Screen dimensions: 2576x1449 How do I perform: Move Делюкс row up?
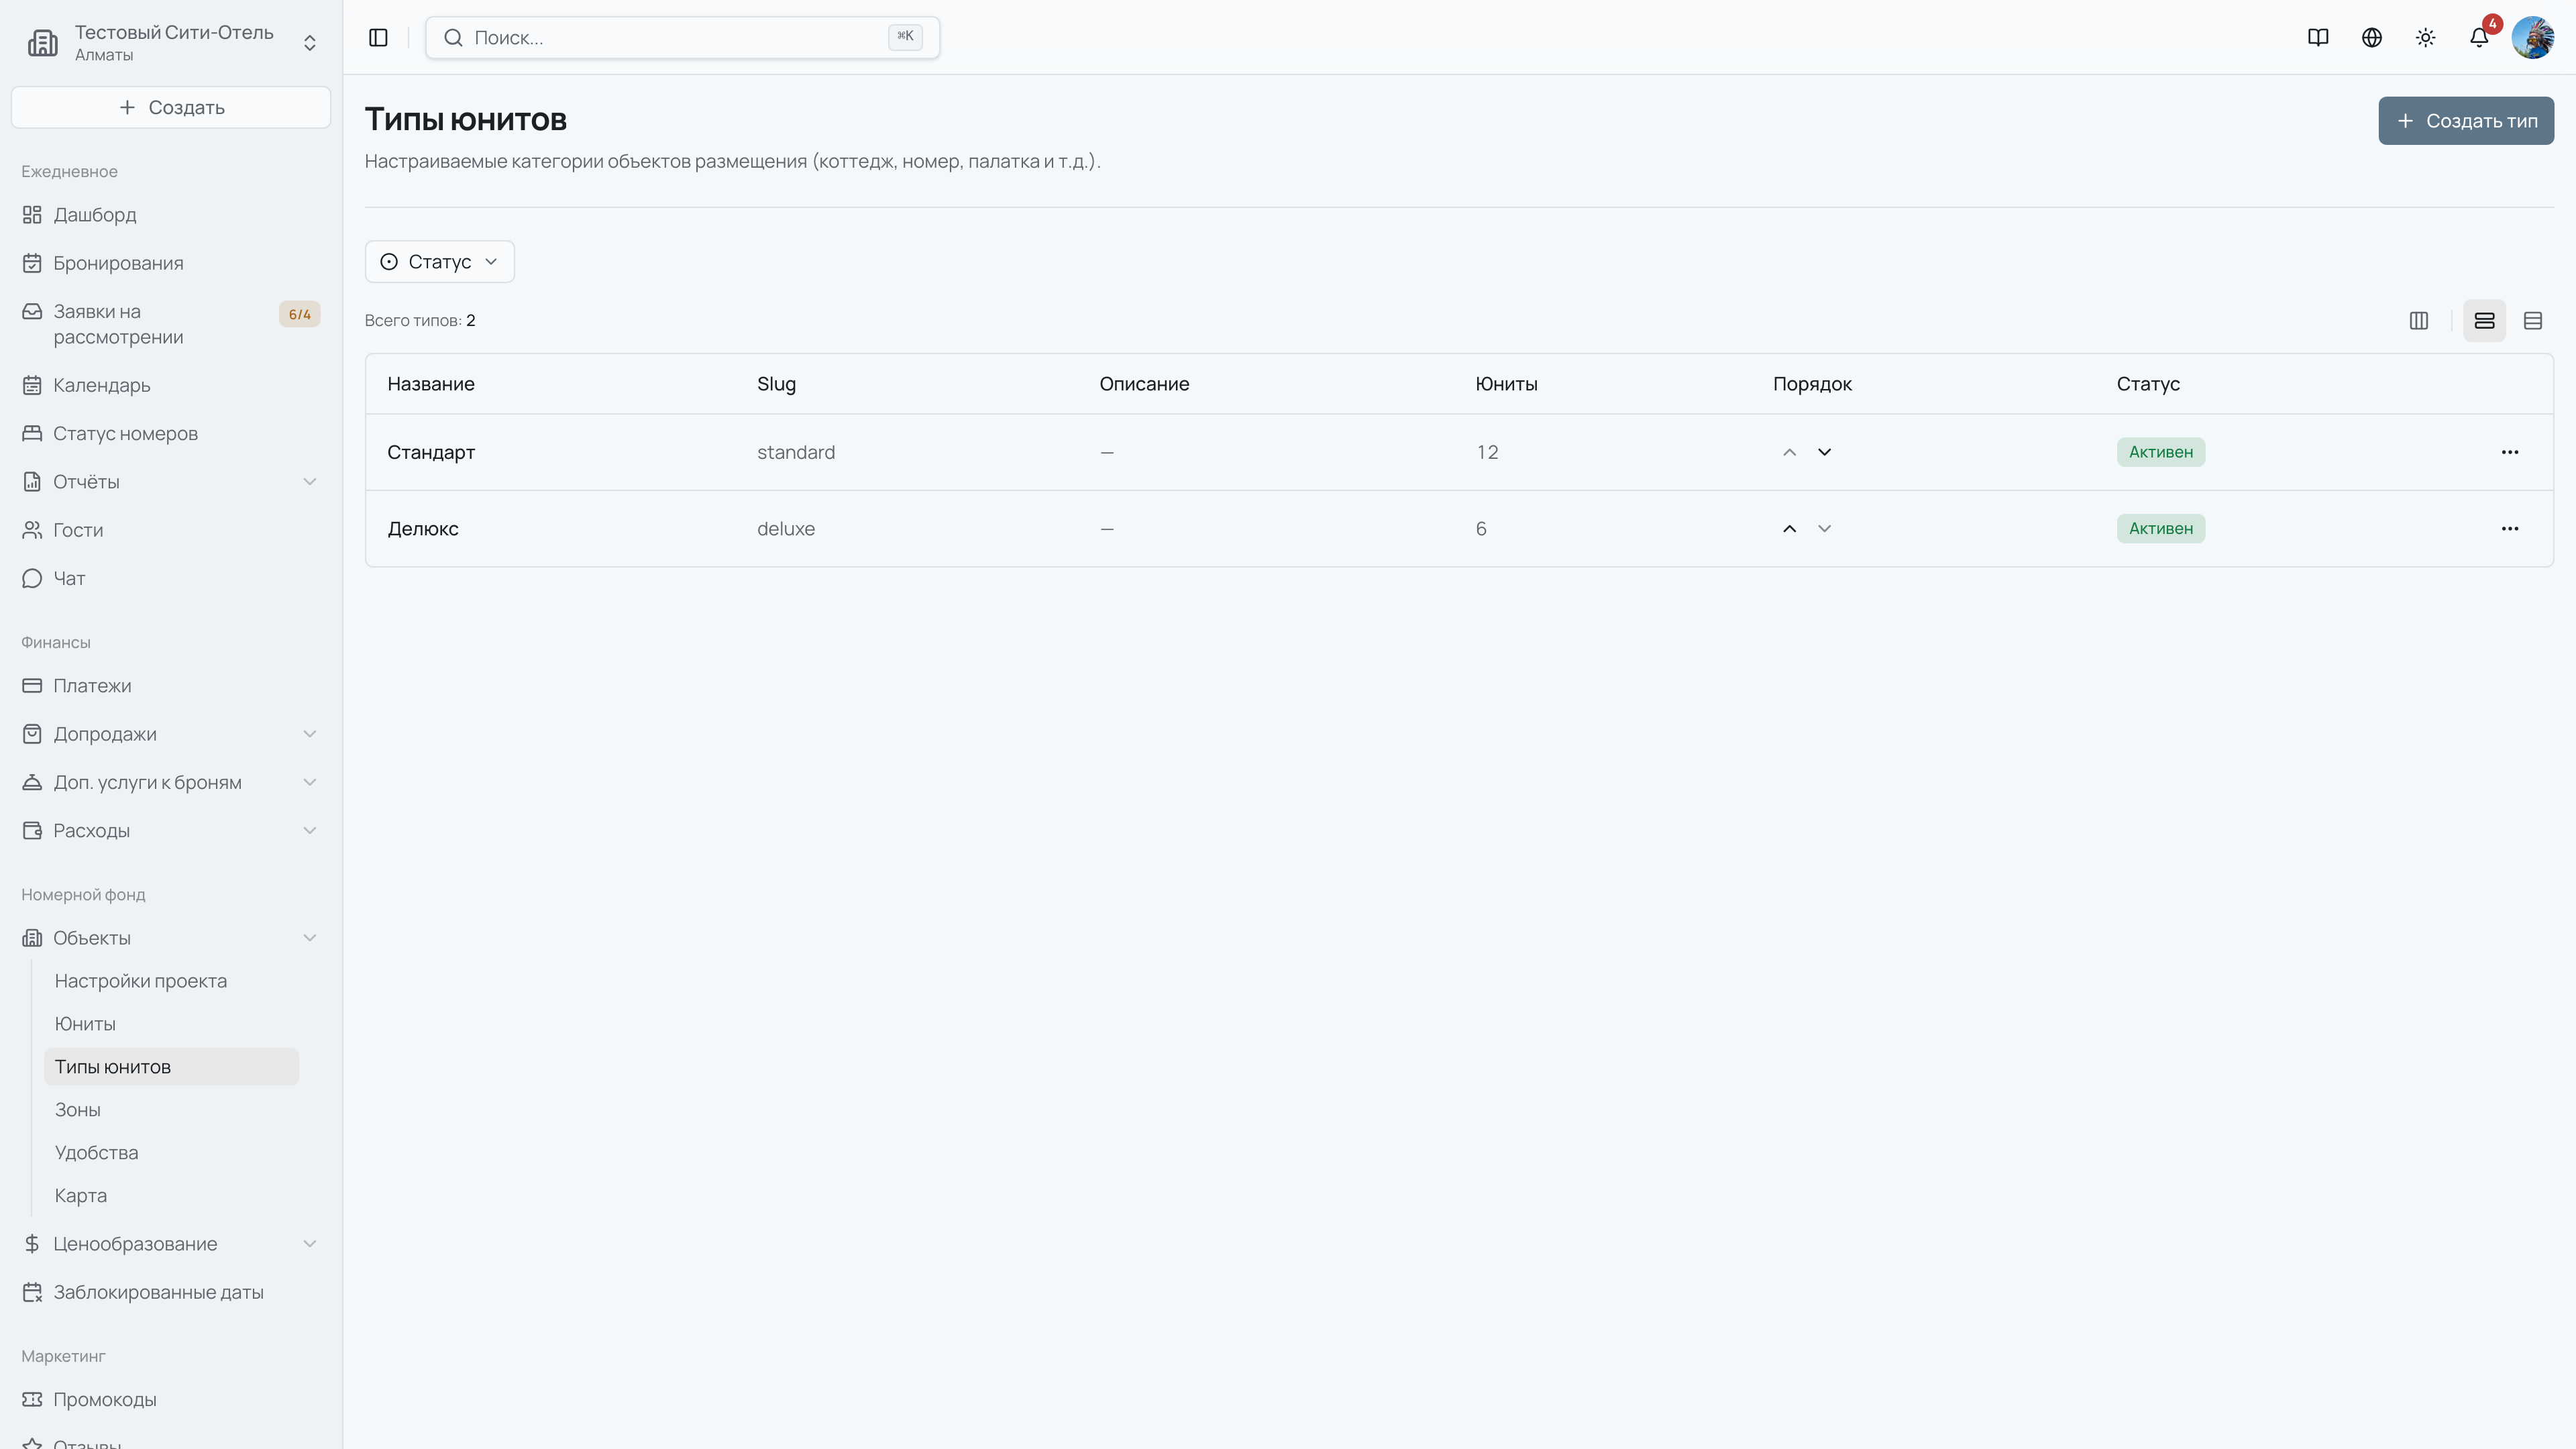(x=1789, y=529)
